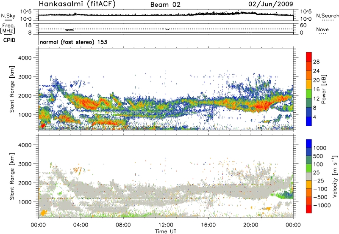Click the Time UT axis title
Screen dimensions: 339x234
click(x=166, y=231)
